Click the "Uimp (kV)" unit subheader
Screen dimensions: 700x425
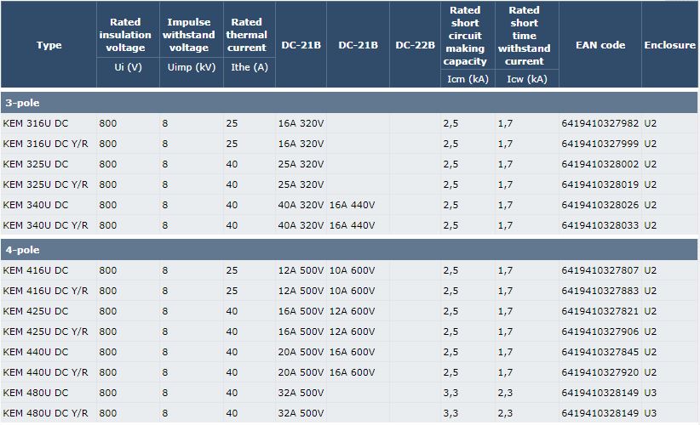click(x=192, y=67)
